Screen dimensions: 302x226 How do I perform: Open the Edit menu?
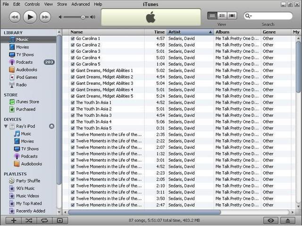click(x=17, y=4)
